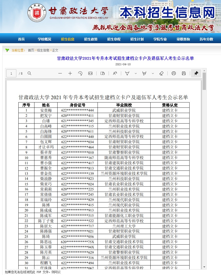This screenshot has height=275, width=221.
Task: Click the 甘肃警察职业学院 cell in 蔡卓青's row
Action: [x=124, y=152]
